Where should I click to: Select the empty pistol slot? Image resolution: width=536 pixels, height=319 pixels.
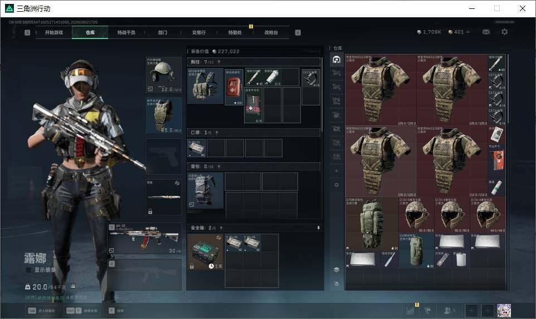pos(164,156)
